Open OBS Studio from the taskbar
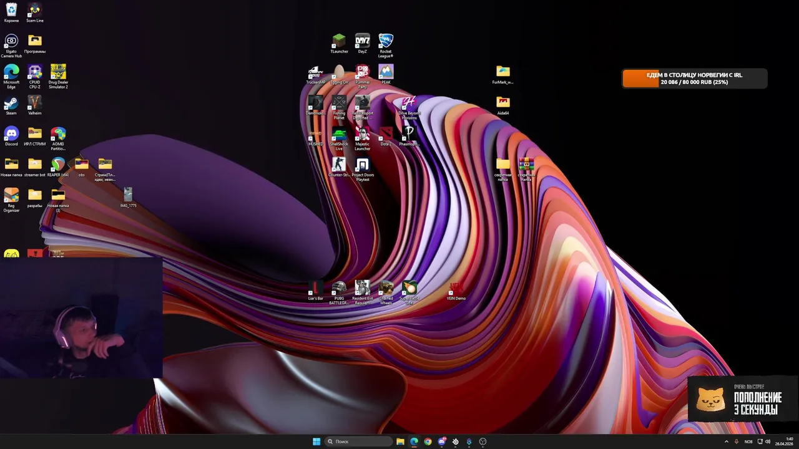 [x=483, y=442]
